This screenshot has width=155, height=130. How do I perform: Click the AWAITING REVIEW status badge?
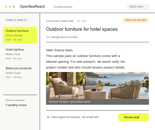point(135,20)
